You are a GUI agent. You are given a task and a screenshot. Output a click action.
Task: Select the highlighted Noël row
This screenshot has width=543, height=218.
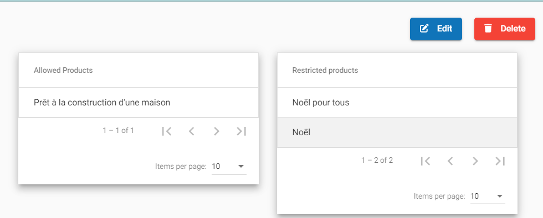(x=397, y=132)
